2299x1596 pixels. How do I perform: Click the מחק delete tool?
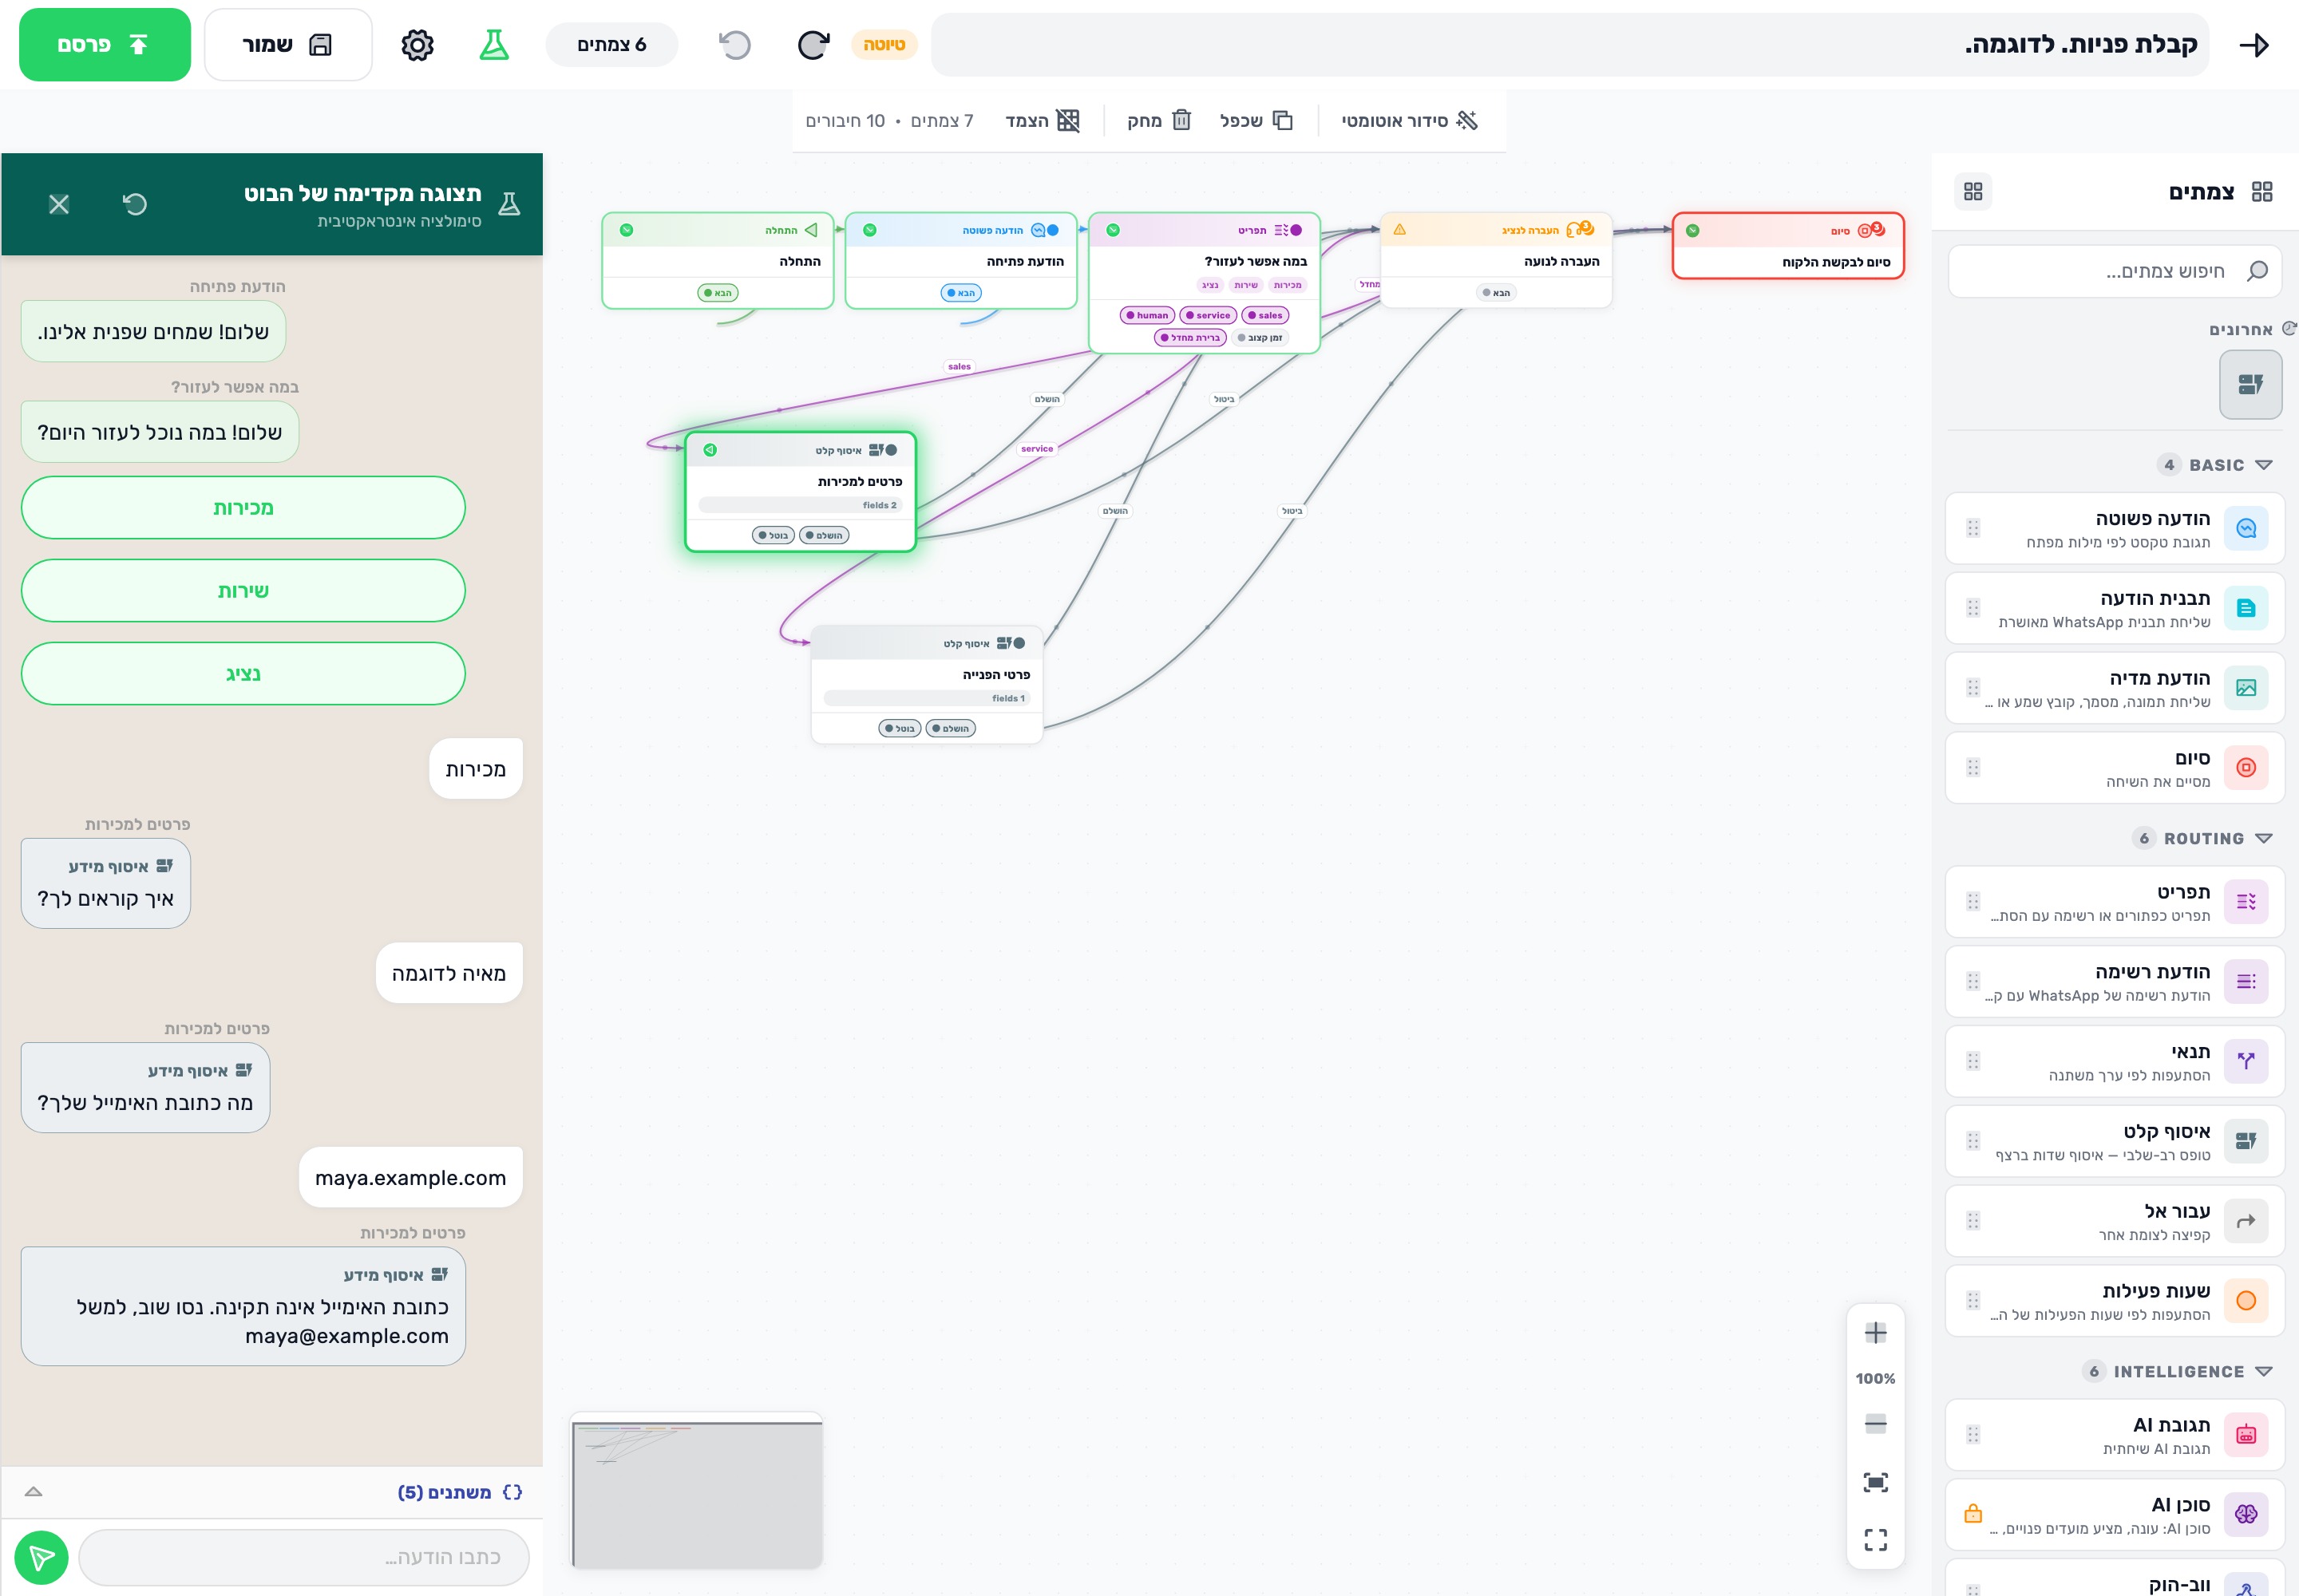(1158, 121)
